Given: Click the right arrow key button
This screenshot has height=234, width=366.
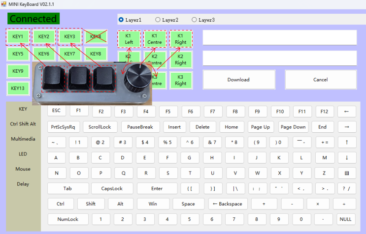Looking at the screenshot, I should [347, 127].
